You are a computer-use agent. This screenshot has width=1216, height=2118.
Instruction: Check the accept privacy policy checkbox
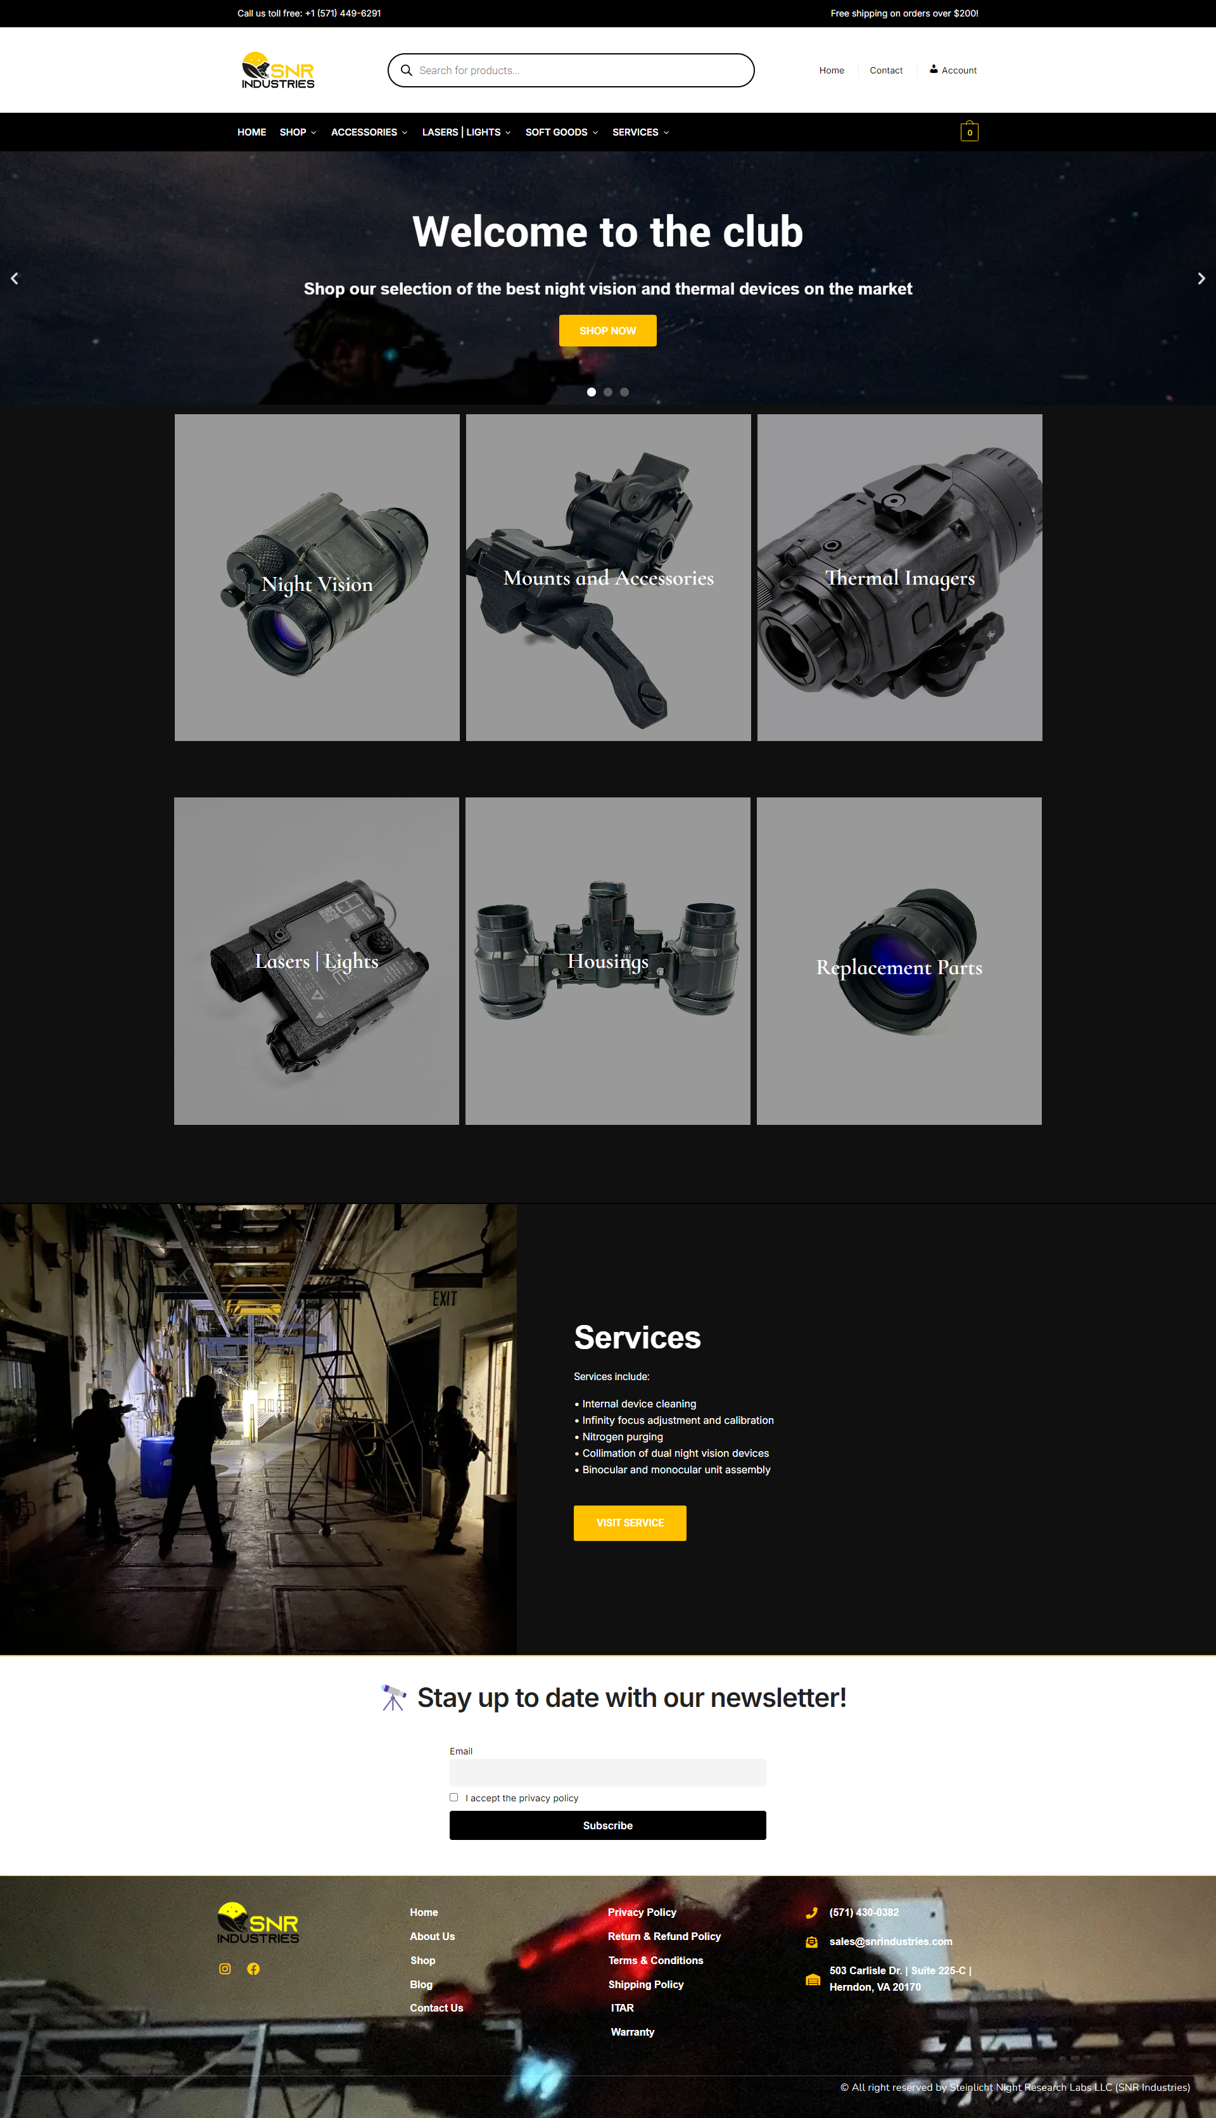coord(453,1798)
